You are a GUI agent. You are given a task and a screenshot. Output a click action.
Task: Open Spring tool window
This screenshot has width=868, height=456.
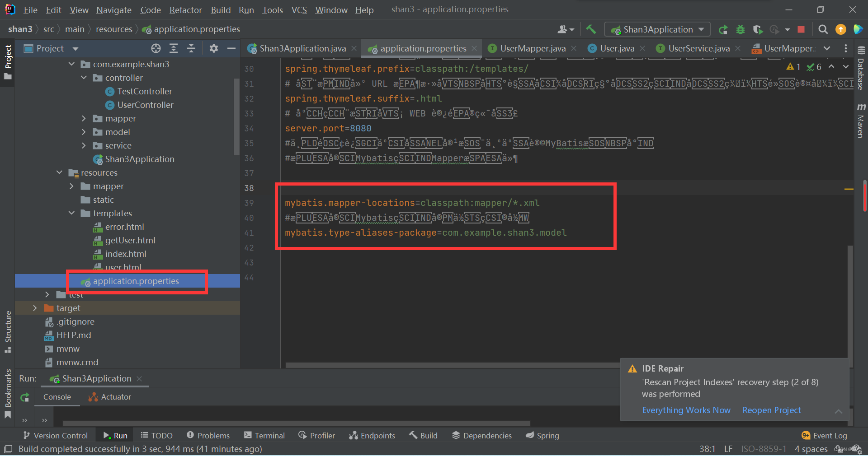point(542,435)
